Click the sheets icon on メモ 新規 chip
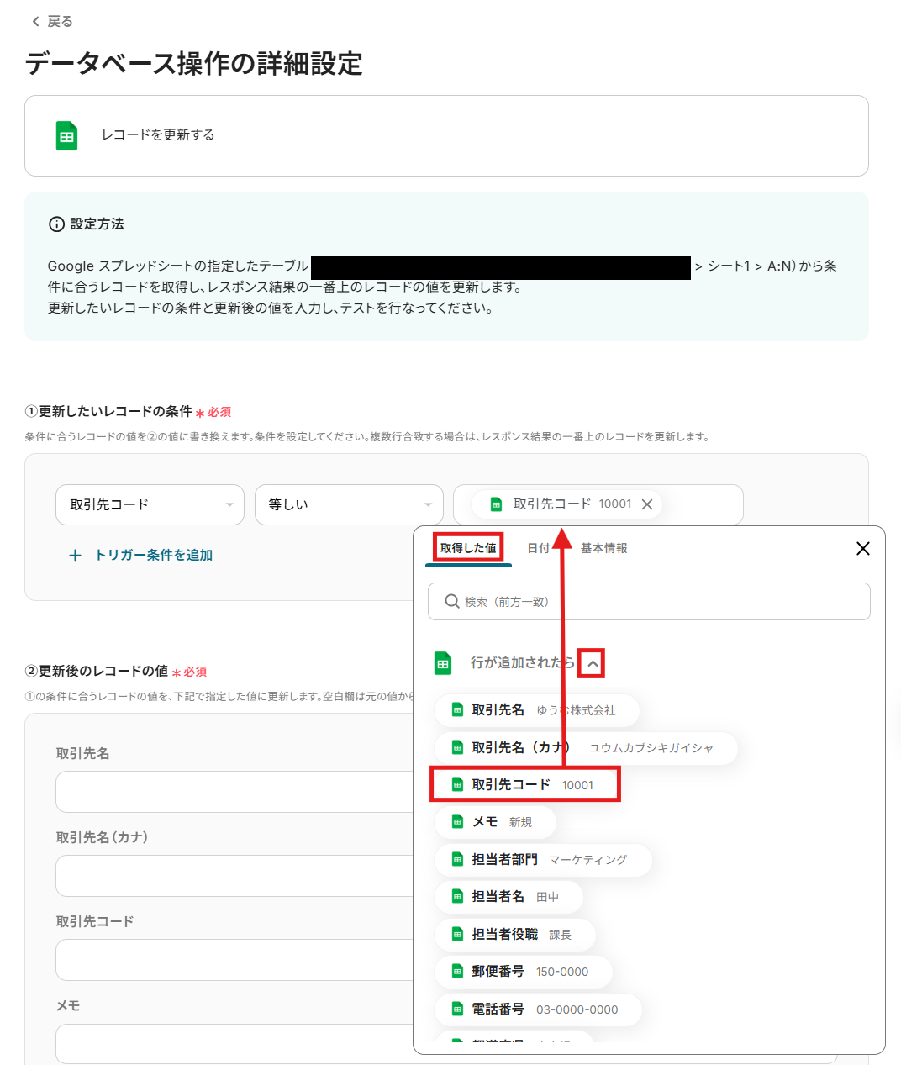The width and height of the screenshot is (901, 1065). tap(457, 822)
